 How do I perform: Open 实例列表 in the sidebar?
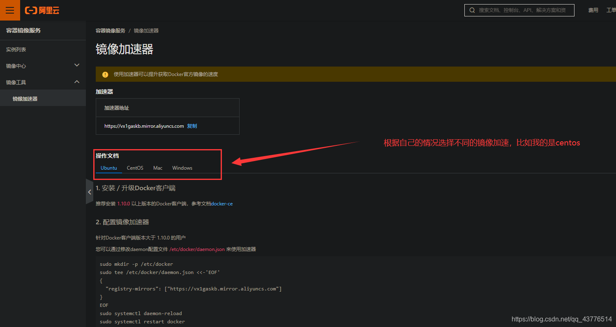click(16, 49)
